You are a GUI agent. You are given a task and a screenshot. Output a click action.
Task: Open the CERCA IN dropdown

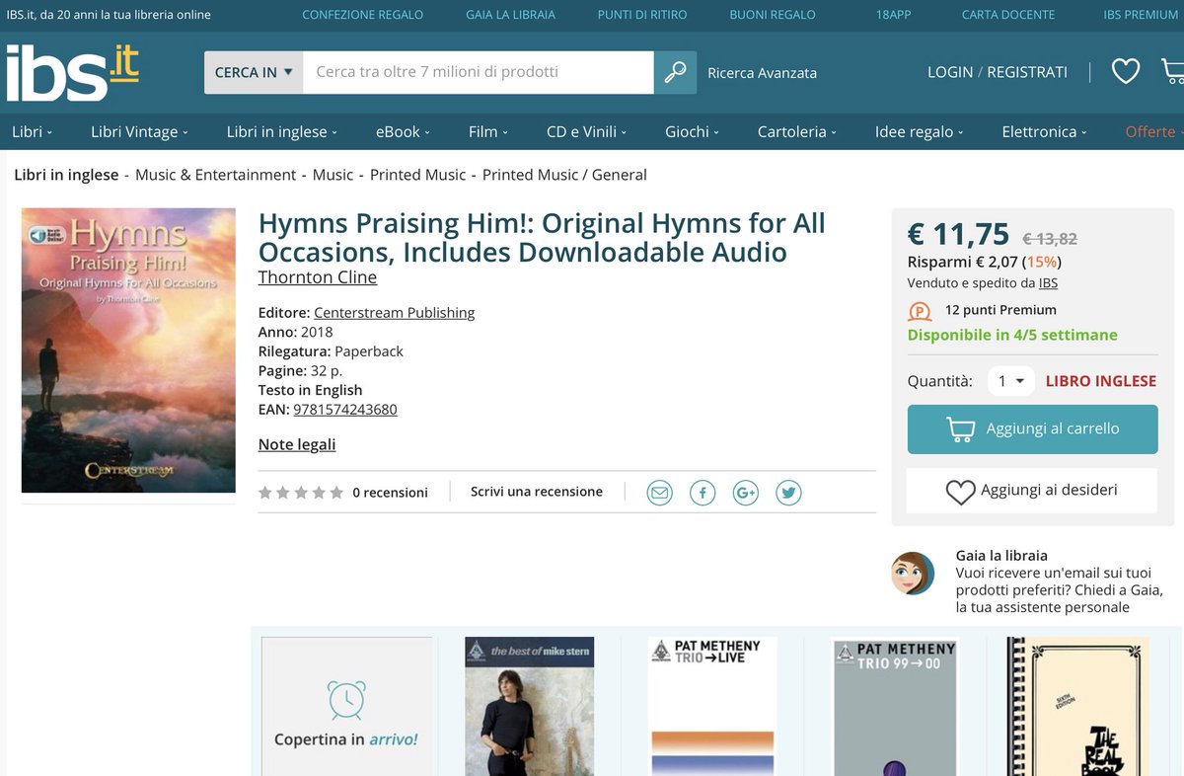coord(254,72)
